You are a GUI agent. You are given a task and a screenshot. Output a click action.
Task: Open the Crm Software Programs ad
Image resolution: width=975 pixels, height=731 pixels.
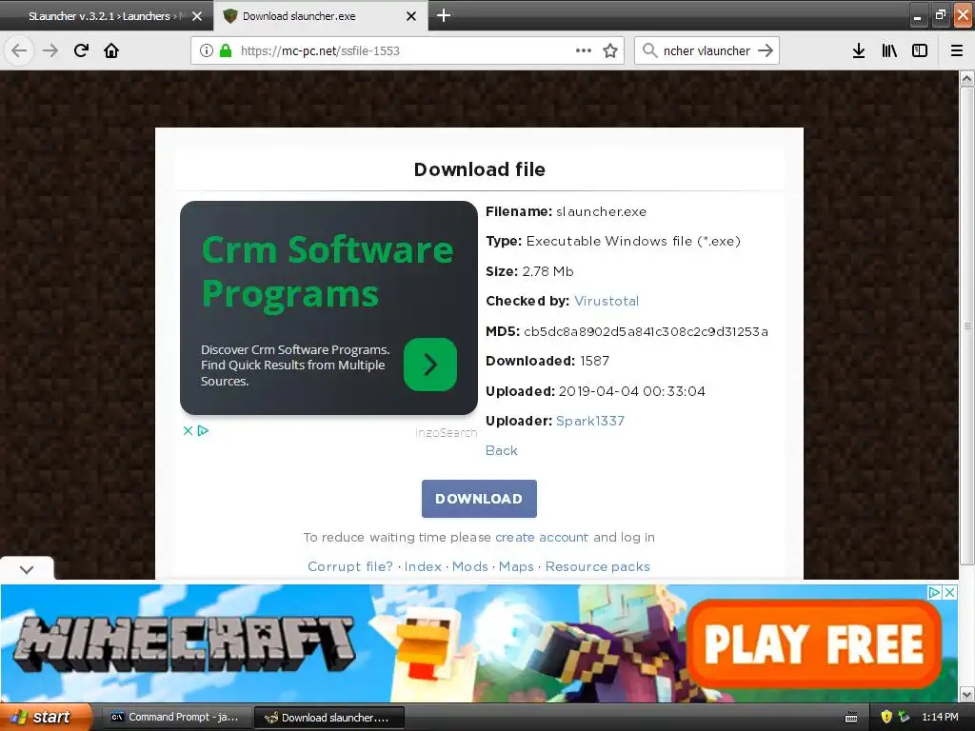pyautogui.click(x=328, y=307)
